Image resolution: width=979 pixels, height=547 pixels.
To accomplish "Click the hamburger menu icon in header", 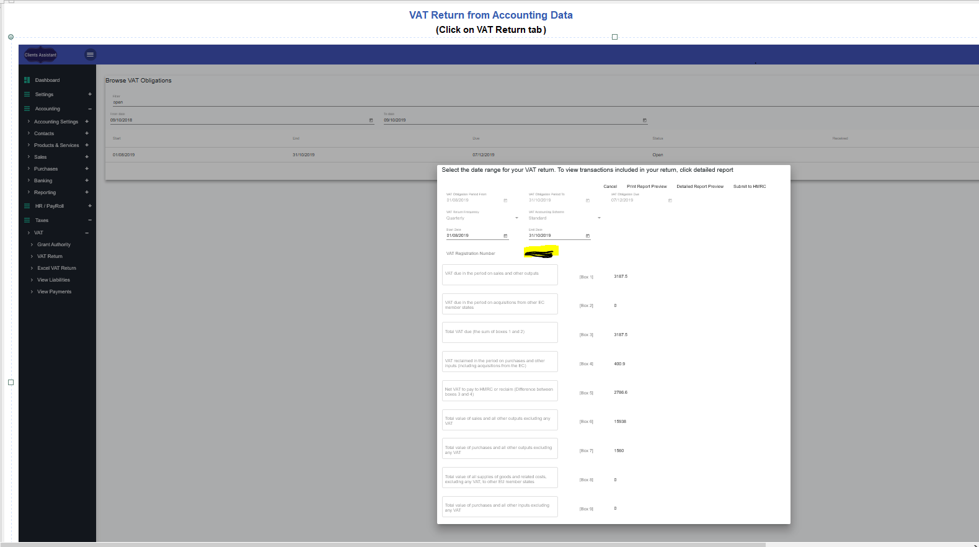I will [90, 55].
